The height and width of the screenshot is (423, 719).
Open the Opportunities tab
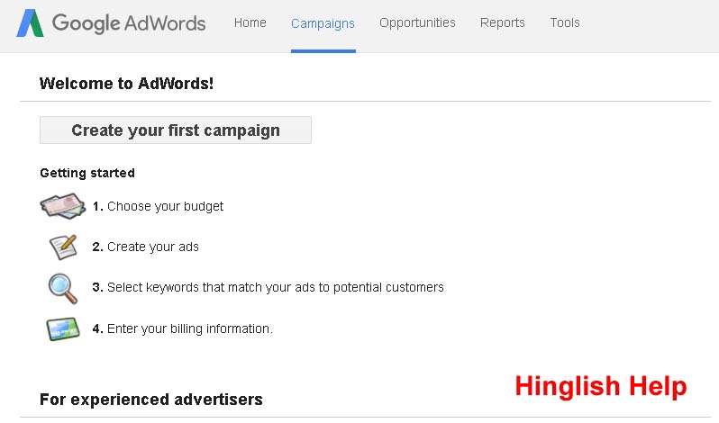click(x=417, y=23)
